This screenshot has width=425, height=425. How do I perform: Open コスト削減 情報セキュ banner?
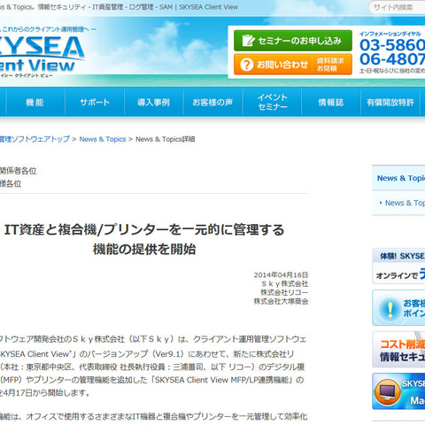click(x=398, y=350)
